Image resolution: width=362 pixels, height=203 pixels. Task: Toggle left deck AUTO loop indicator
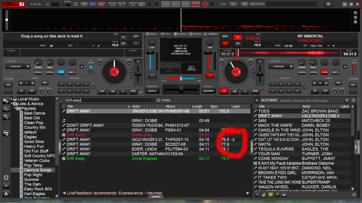(42, 92)
